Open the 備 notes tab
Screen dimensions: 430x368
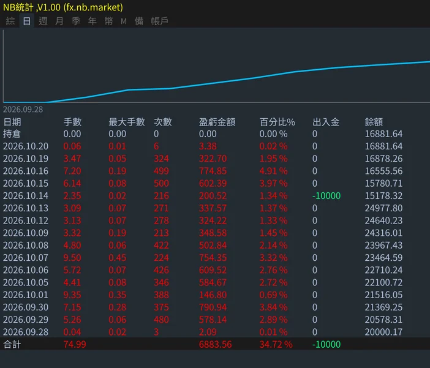click(139, 21)
